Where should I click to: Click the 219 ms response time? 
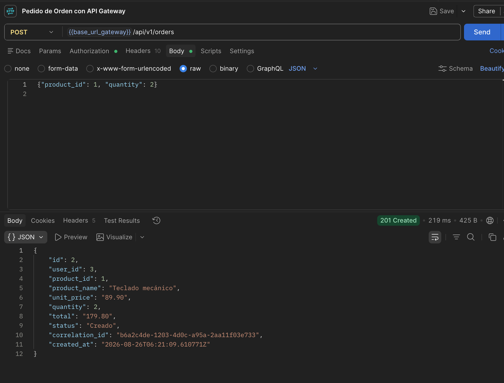pyautogui.click(x=439, y=220)
